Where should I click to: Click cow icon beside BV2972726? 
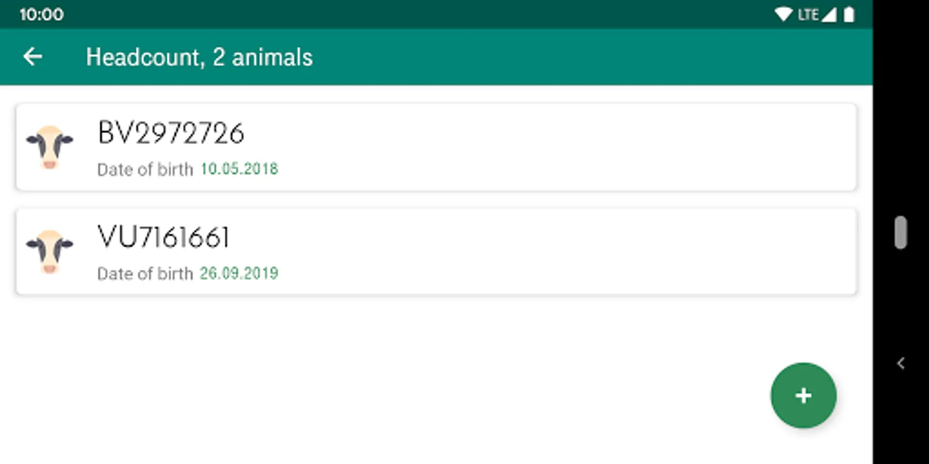tap(50, 147)
